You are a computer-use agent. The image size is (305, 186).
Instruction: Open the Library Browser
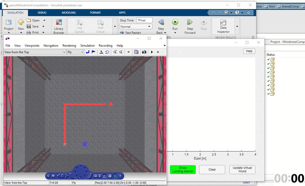coord(59,27)
